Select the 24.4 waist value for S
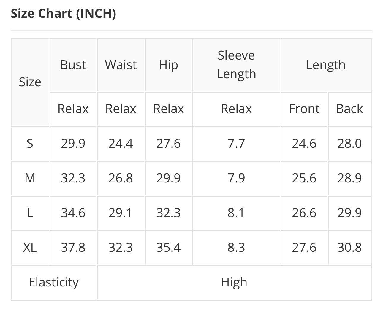Image resolution: width=383 pixels, height=312 pixels. [x=121, y=144]
